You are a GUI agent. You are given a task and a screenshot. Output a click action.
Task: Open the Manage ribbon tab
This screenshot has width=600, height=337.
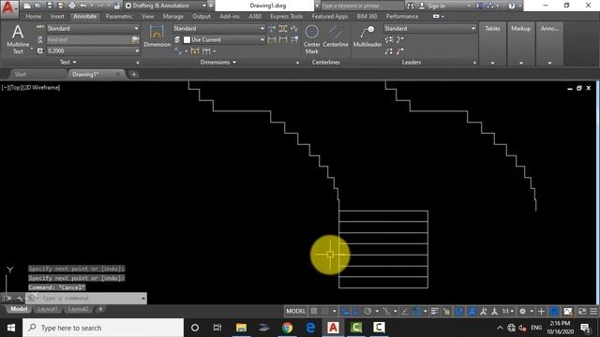(172, 17)
